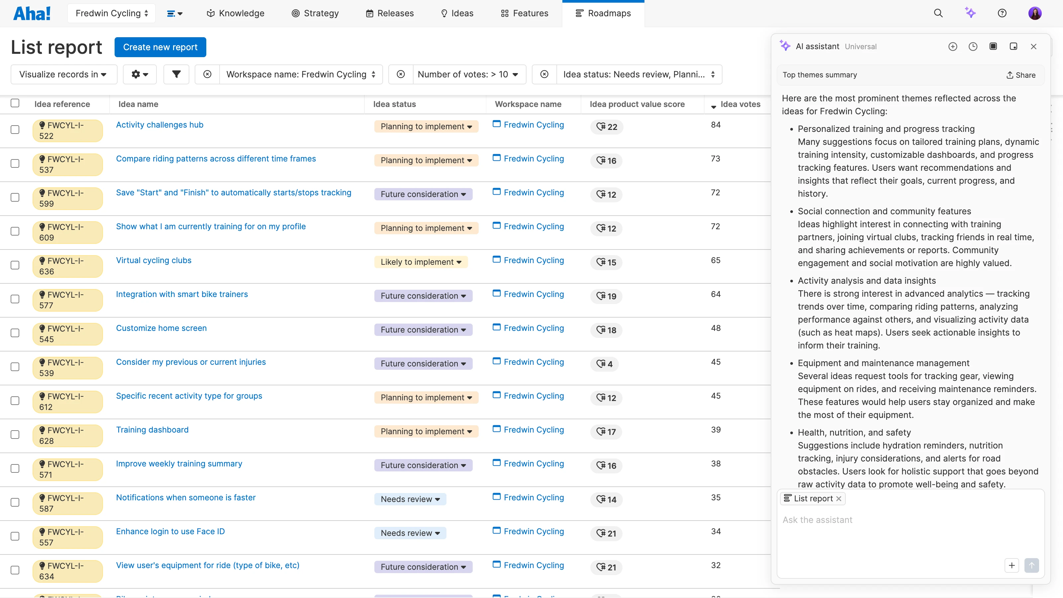Click the sparkle AI icon in the top bar
This screenshot has height=598, width=1063.
(x=971, y=13)
